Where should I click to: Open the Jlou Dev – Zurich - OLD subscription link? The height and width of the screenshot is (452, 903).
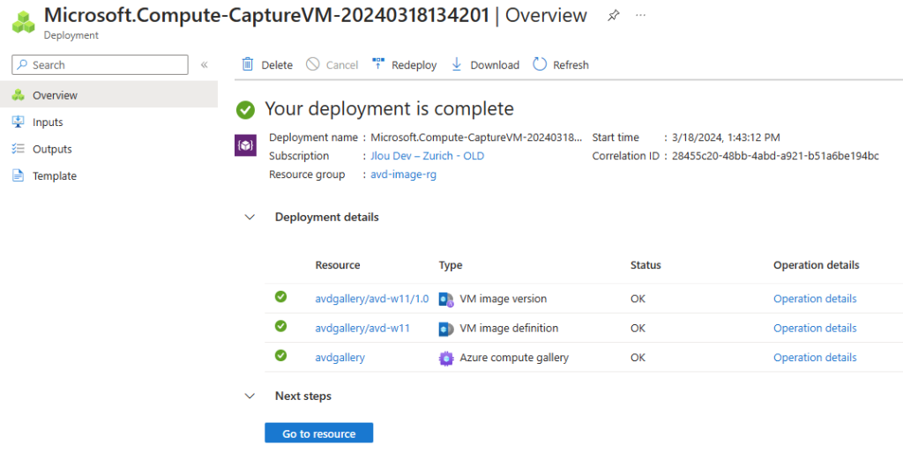coord(428,156)
